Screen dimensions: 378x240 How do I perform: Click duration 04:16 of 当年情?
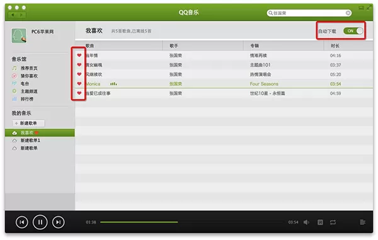coord(335,55)
